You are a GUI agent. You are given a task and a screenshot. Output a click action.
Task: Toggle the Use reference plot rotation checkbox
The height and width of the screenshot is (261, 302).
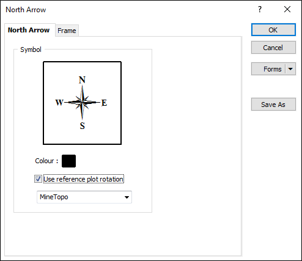click(38, 179)
